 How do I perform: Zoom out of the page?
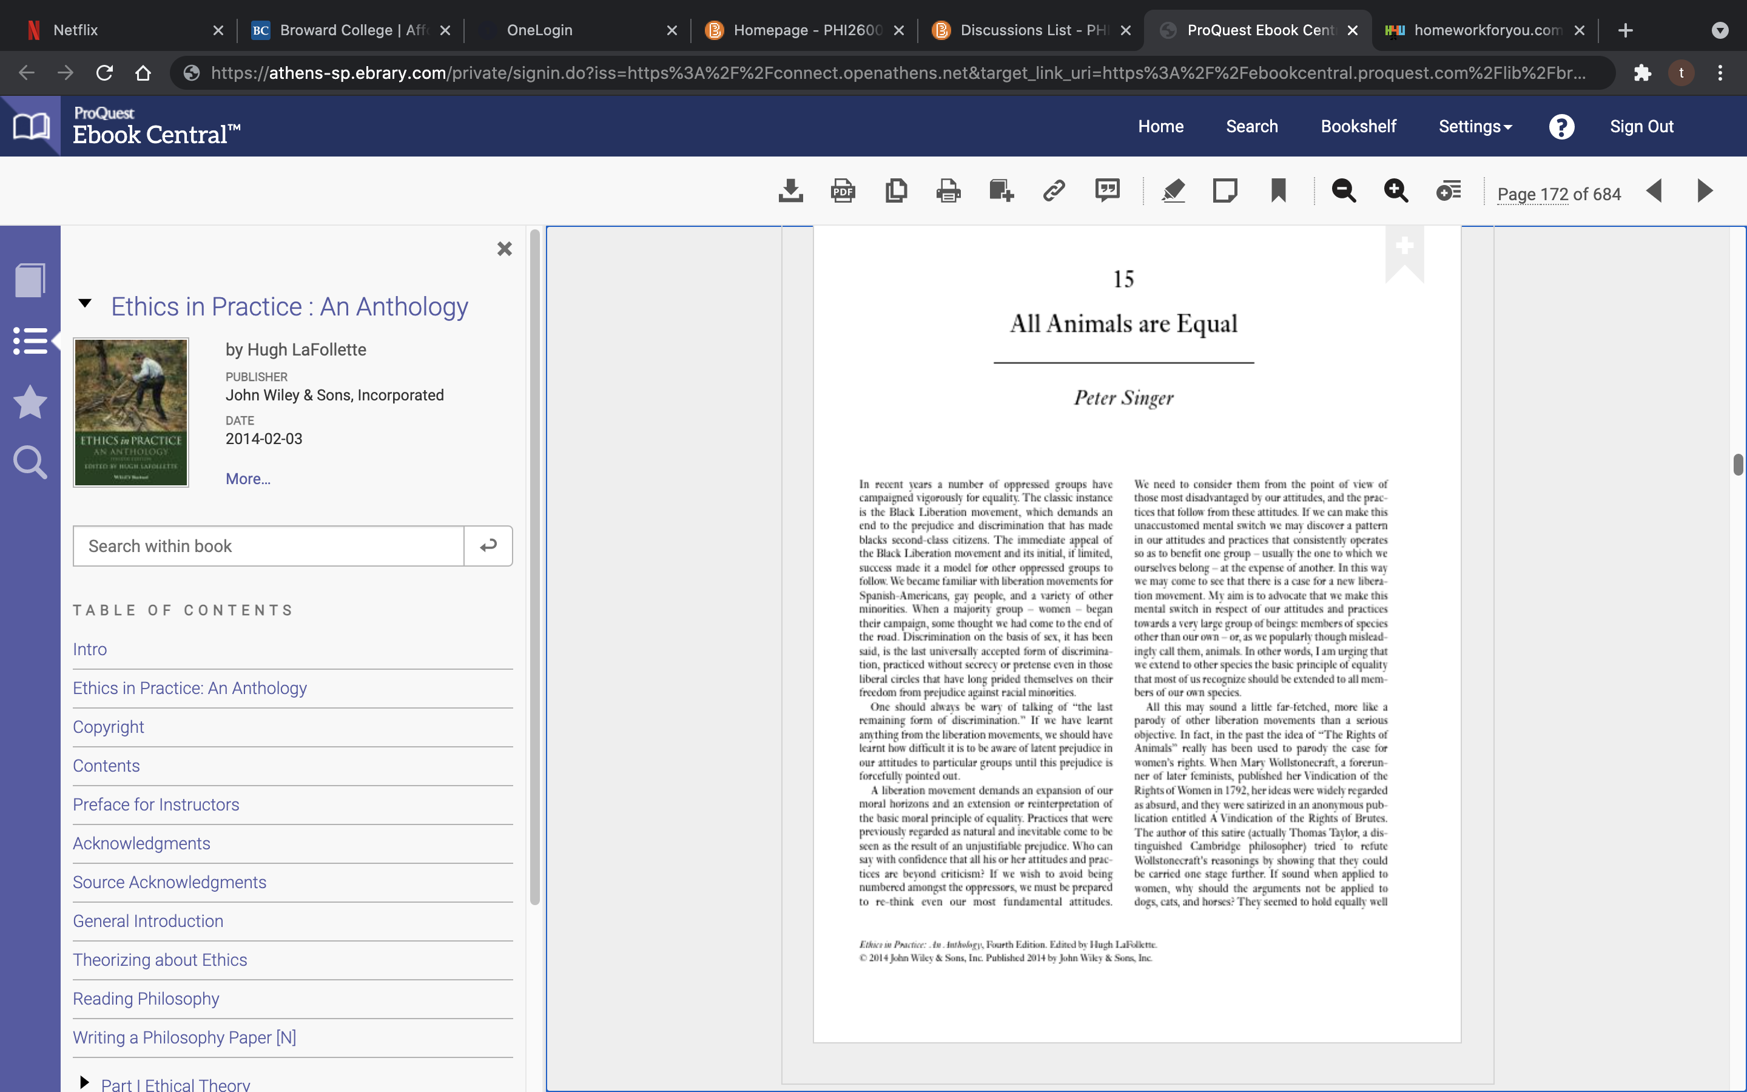point(1344,191)
